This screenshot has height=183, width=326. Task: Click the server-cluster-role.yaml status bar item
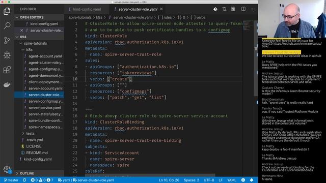point(94,180)
